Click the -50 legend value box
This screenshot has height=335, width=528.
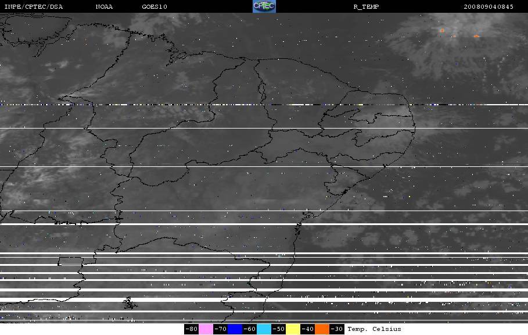point(278,329)
